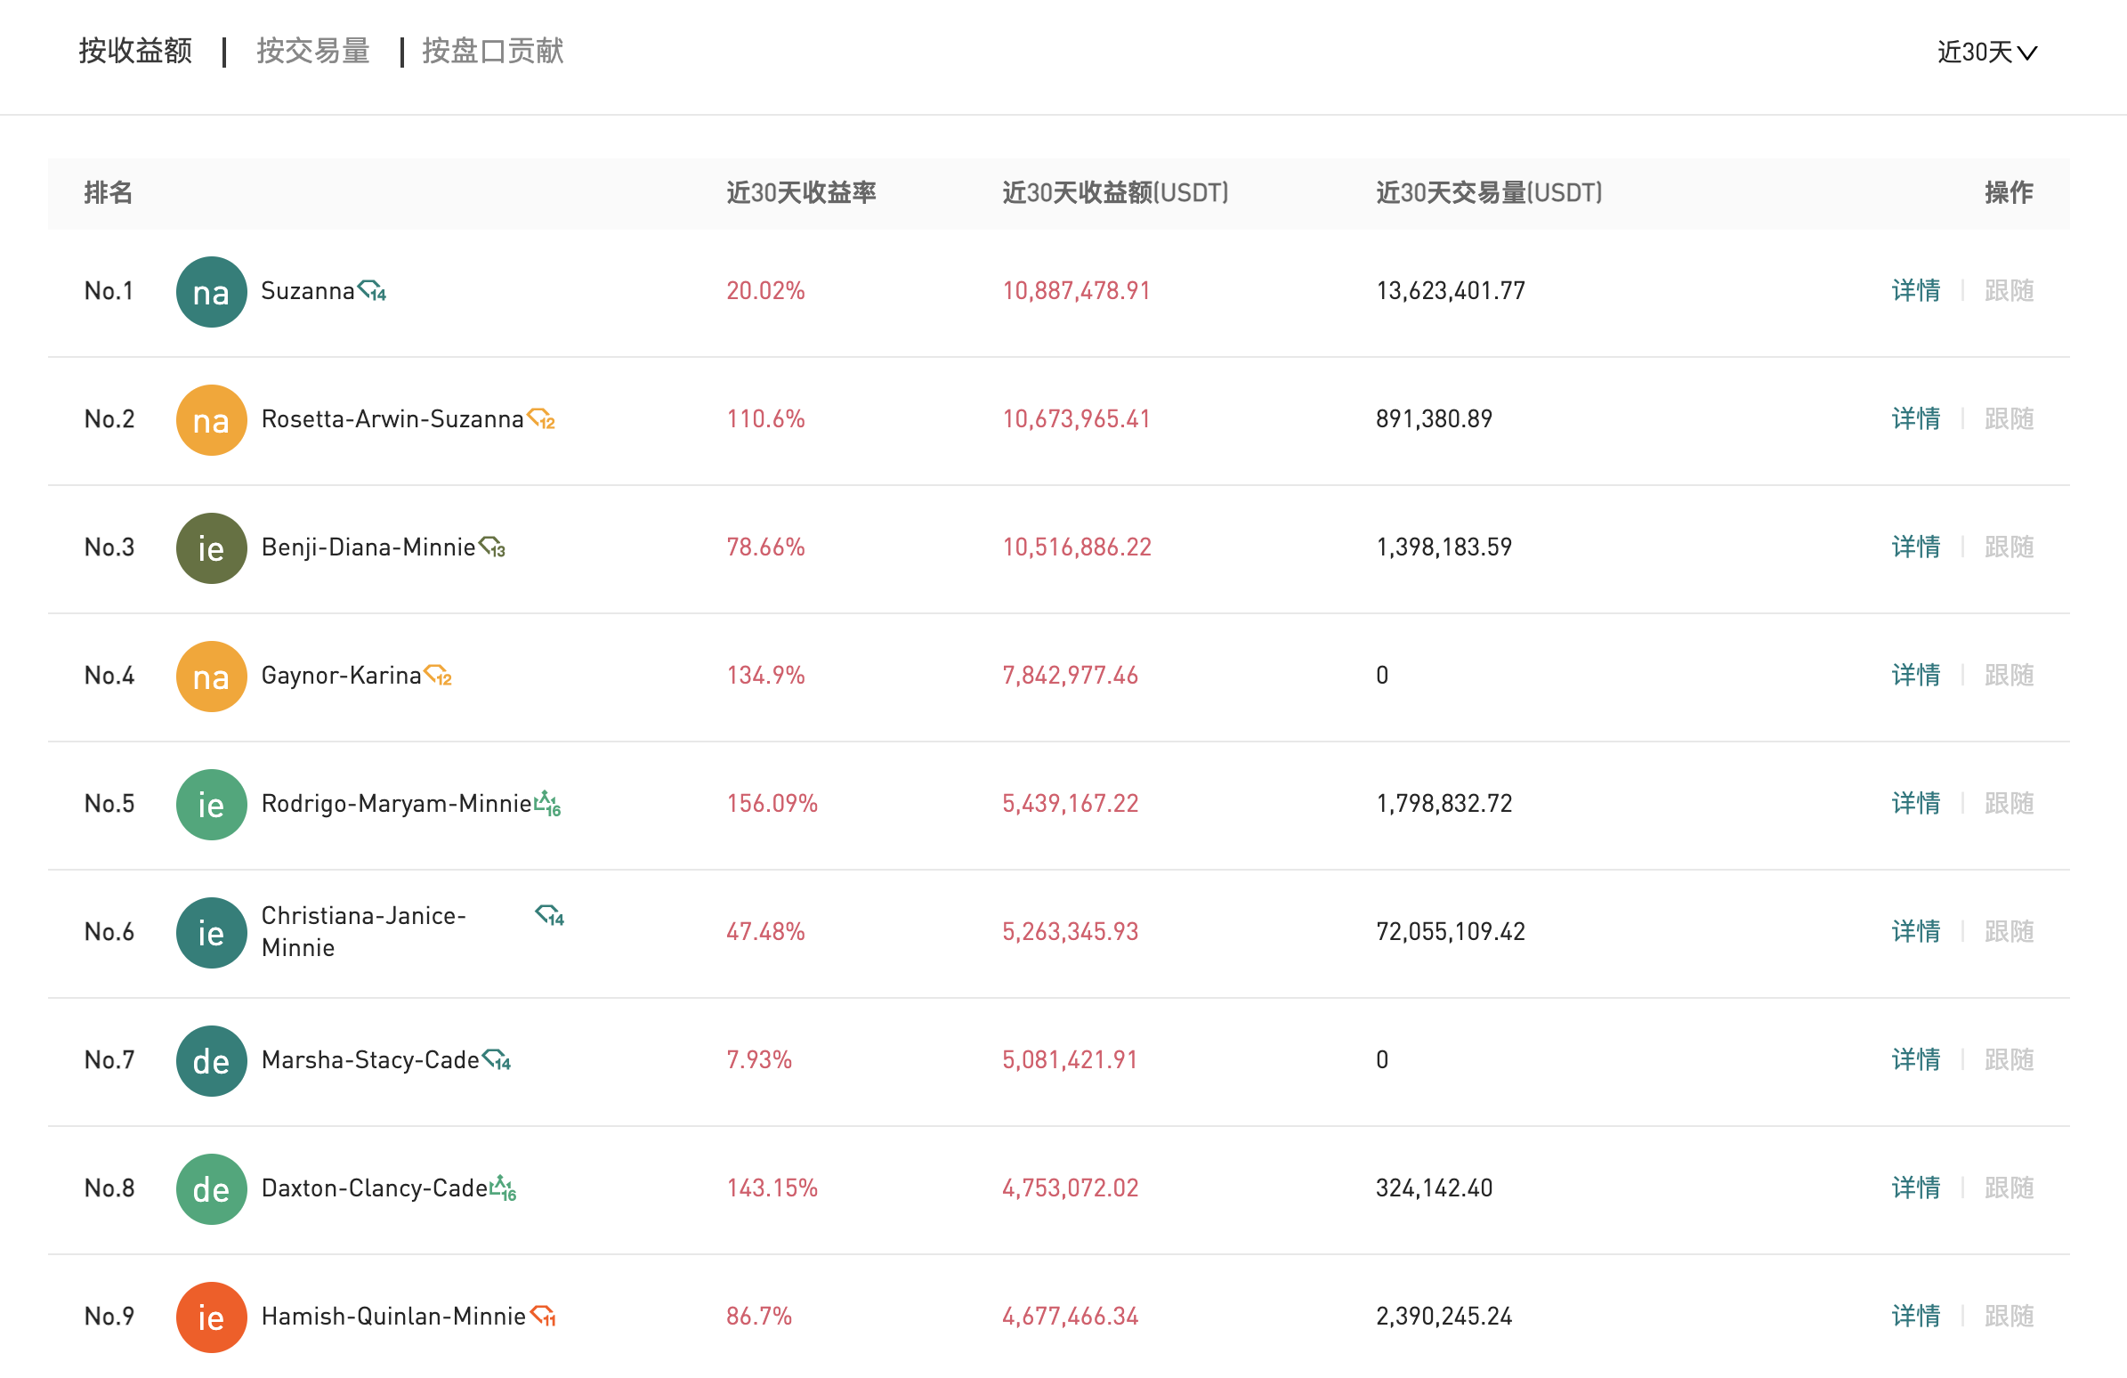Screen dimensions: 2127x1378
Task: Click 跟随 for Daxton-Clancy-Cade
Action: (2008, 1188)
